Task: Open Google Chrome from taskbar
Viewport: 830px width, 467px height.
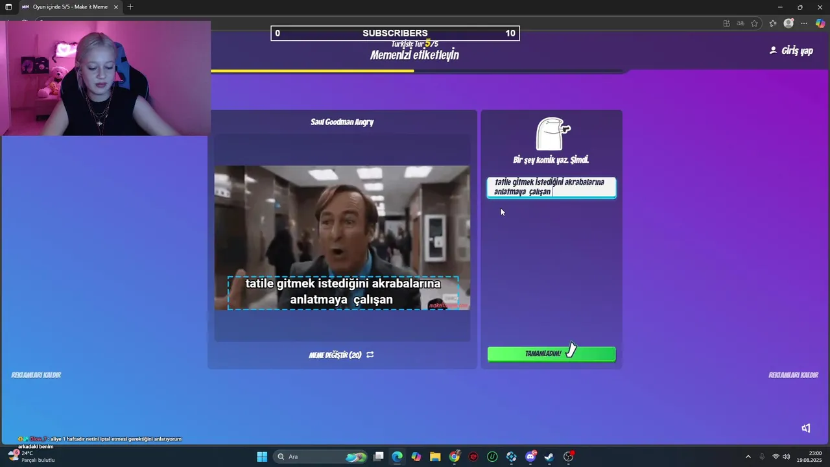Action: (455, 457)
